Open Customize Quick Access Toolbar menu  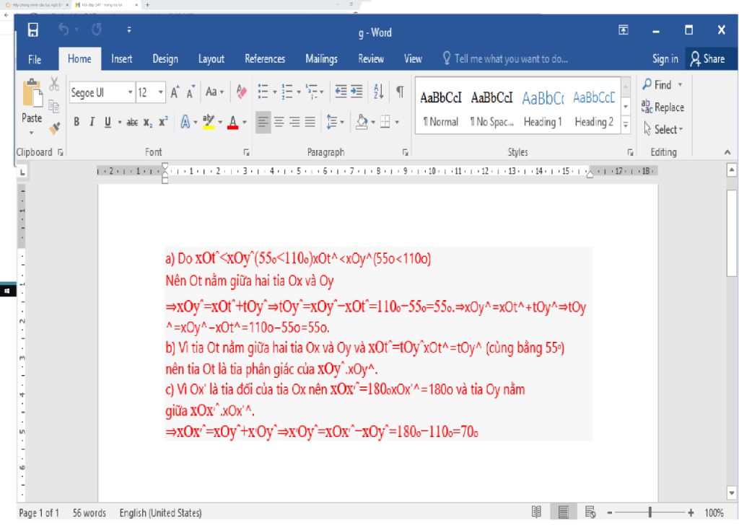[x=128, y=30]
